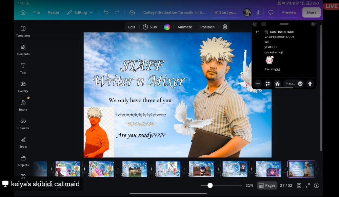Click Edit in the floating toolbar

132,27
